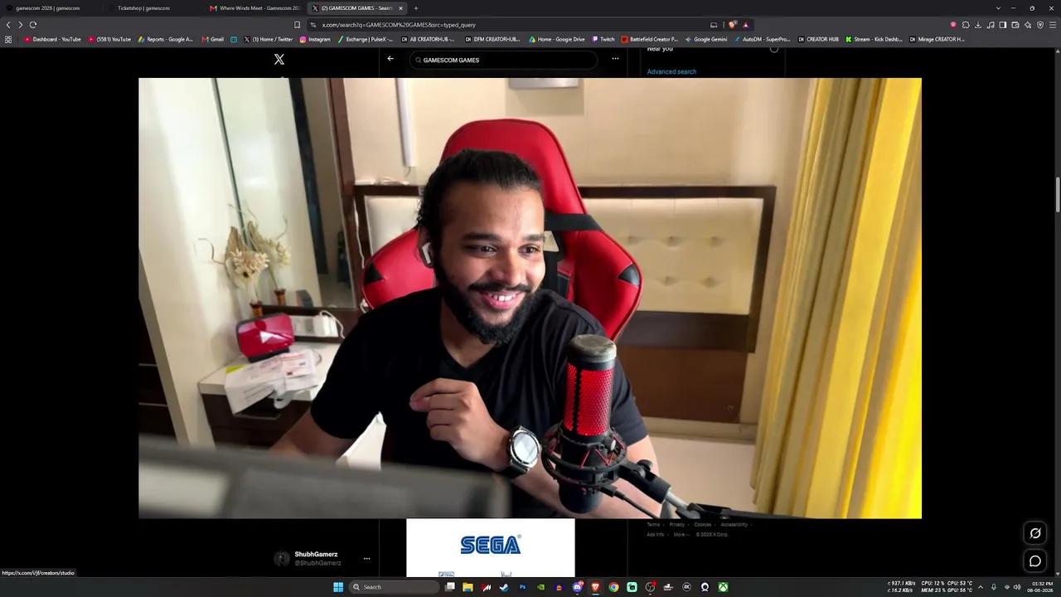Open the Messages chat bubble button
The height and width of the screenshot is (597, 1061).
[x=1035, y=561]
